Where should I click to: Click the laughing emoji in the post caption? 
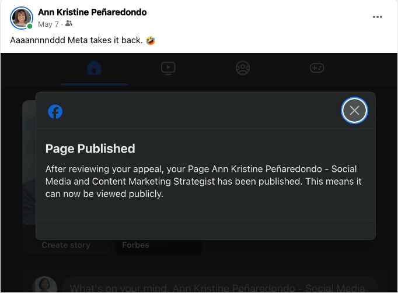[x=151, y=41]
